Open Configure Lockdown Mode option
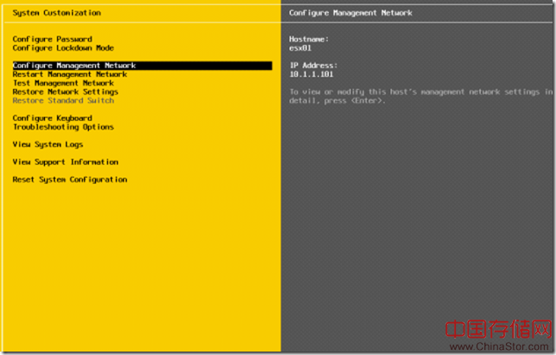 63,48
